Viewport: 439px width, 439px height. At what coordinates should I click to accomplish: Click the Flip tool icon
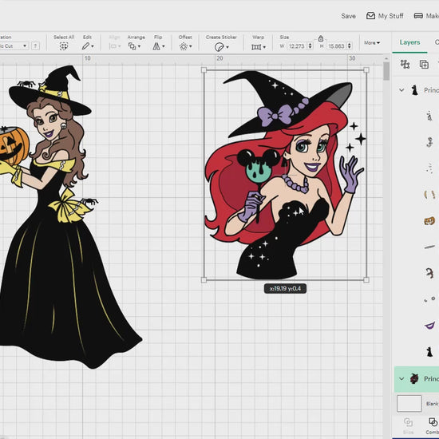pos(156,46)
